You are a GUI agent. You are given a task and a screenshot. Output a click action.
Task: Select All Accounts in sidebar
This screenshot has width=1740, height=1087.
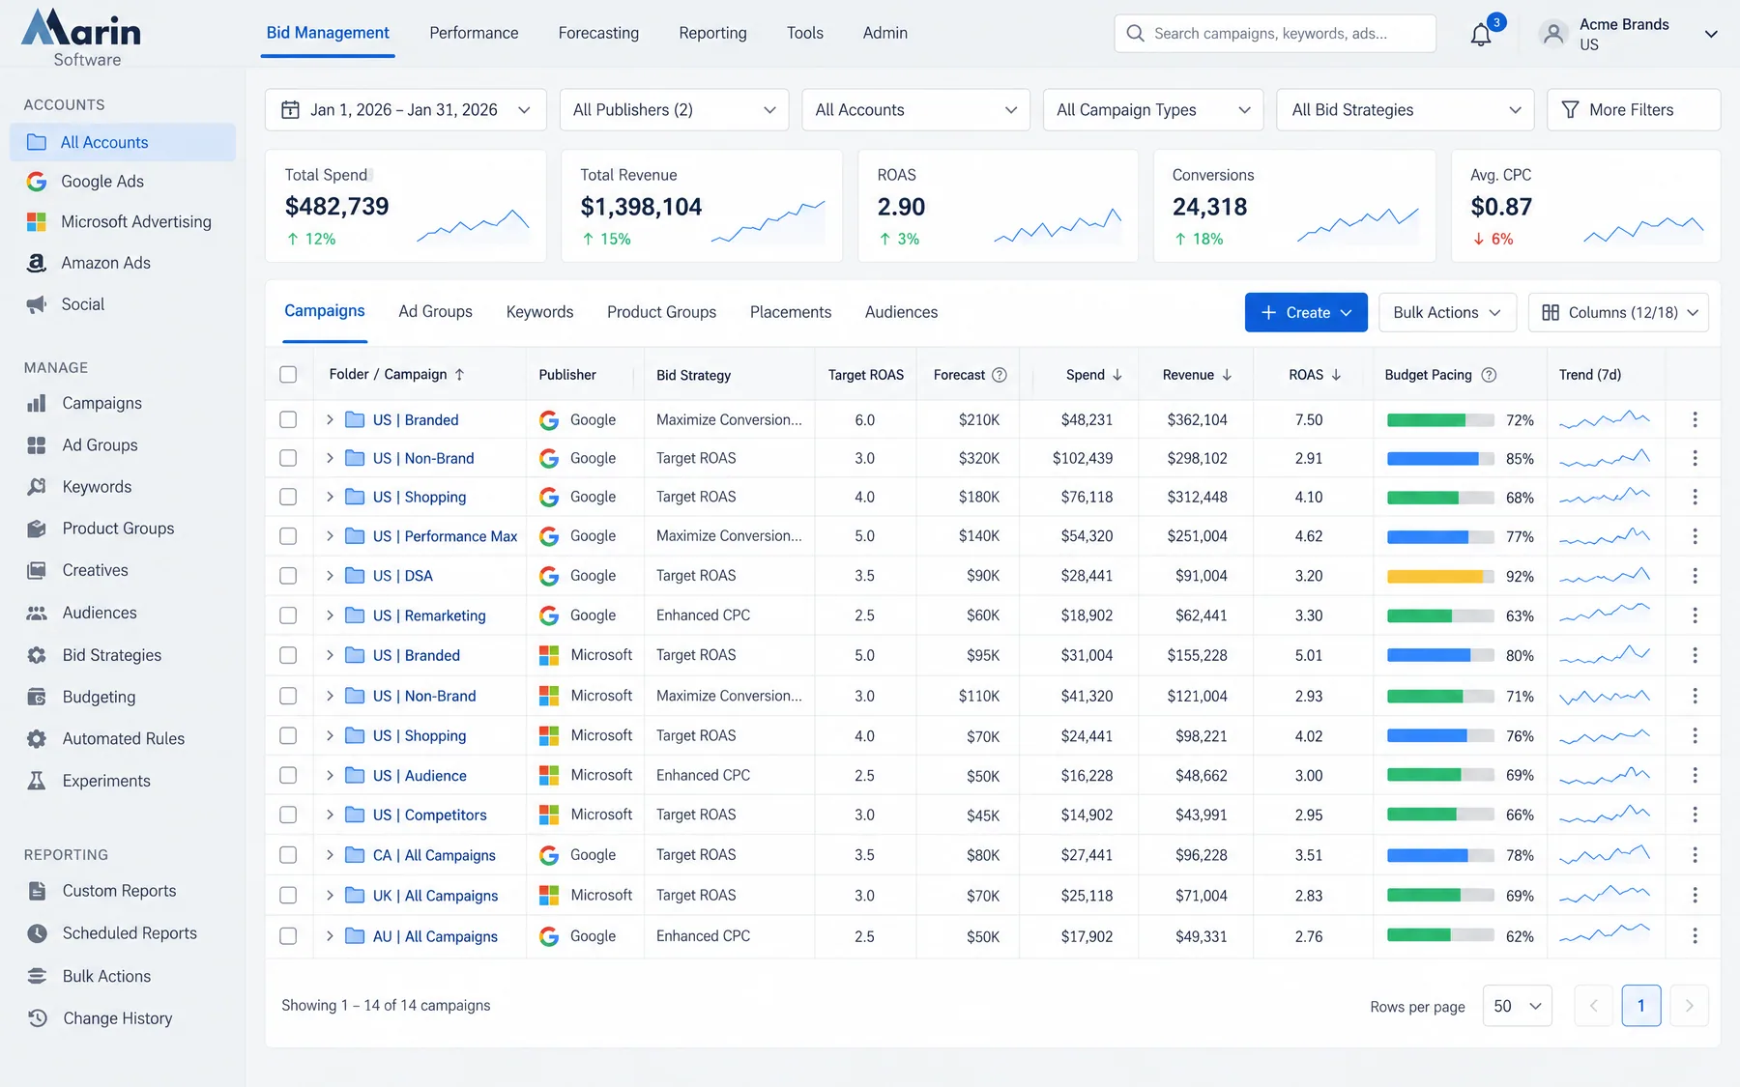(x=123, y=142)
